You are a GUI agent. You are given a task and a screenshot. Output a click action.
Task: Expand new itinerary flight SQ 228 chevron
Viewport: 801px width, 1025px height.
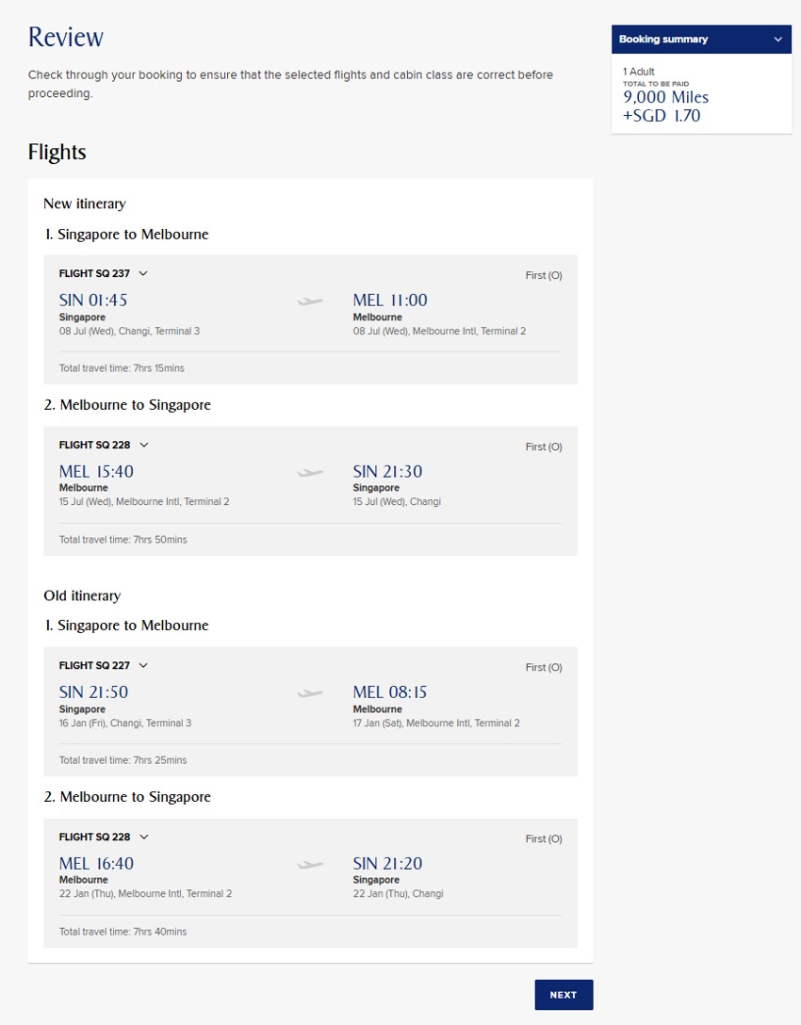[143, 446]
